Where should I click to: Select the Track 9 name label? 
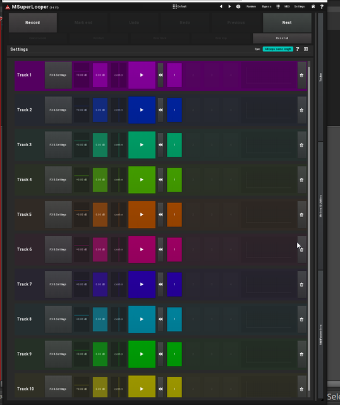25,354
